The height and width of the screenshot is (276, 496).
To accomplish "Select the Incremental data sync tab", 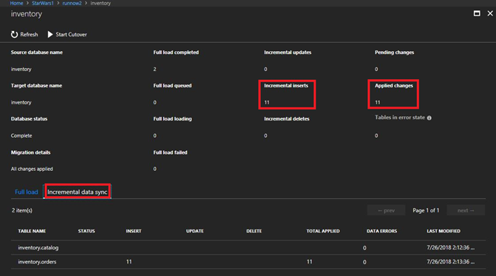I will [x=77, y=192].
